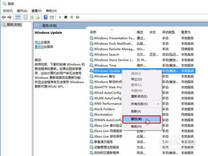The height and width of the screenshot is (156, 208).
Task: Select the Windows Search service
Action: 142,55
